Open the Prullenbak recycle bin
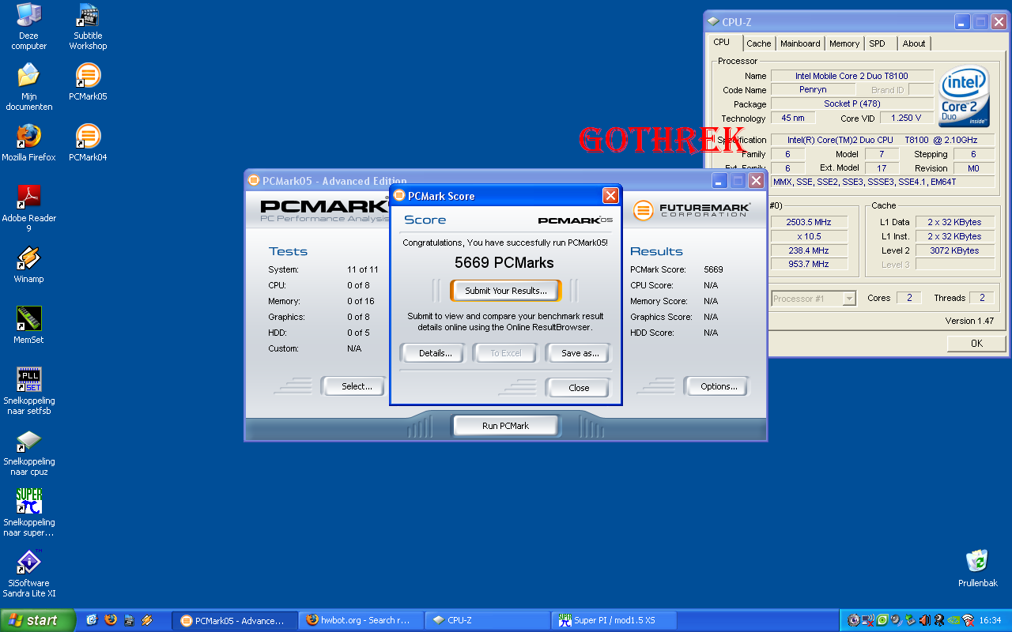Viewport: 1012px width, 632px height. [978, 569]
